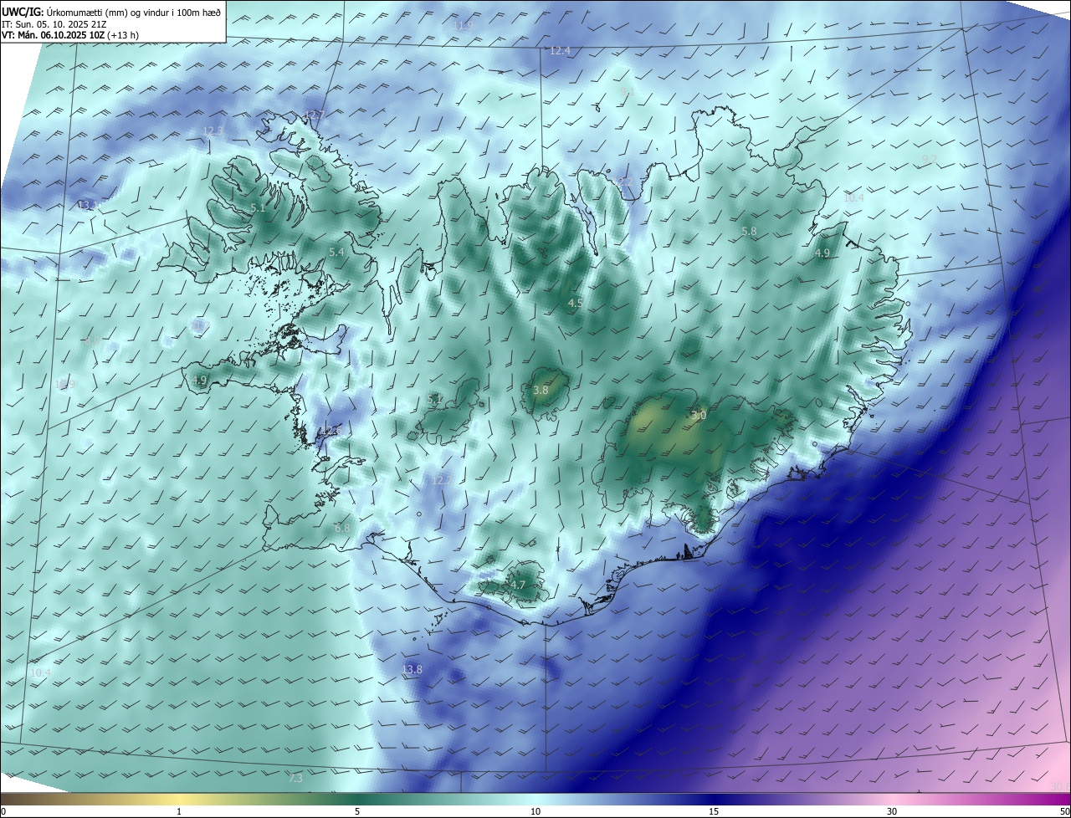Viewport: 1071px width, 818px height.
Task: Click the 4.7 value label
Action: click(x=518, y=585)
